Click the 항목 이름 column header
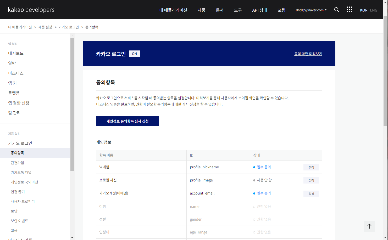 click(x=141, y=155)
